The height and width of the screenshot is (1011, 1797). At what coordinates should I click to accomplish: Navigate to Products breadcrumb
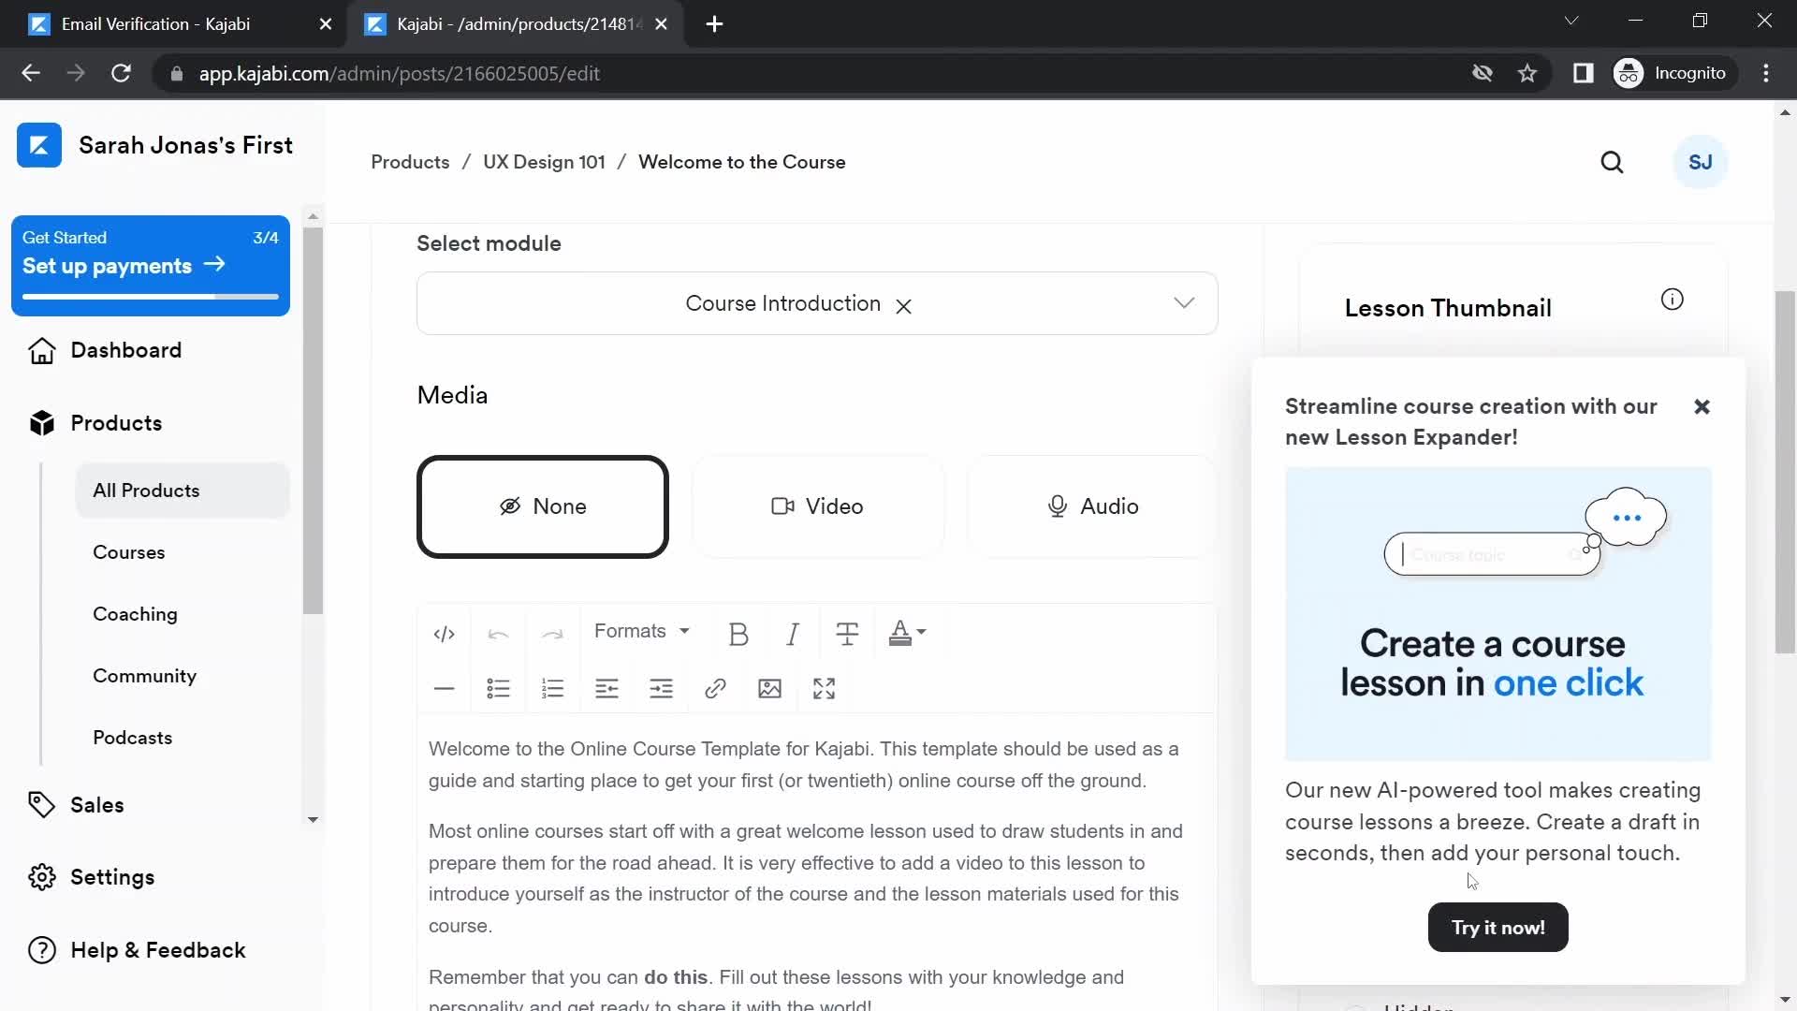coord(410,162)
